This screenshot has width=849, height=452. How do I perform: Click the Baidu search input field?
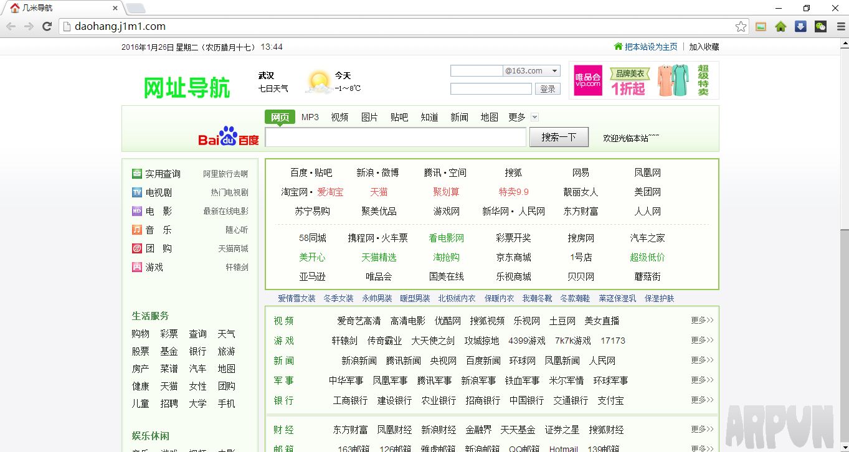coord(396,137)
